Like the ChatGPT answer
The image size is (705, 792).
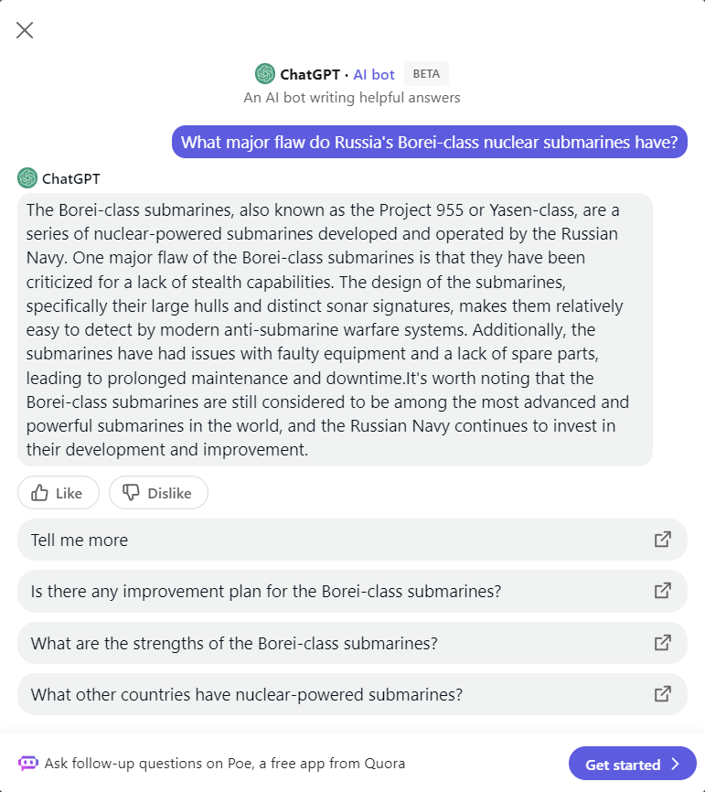tap(58, 493)
